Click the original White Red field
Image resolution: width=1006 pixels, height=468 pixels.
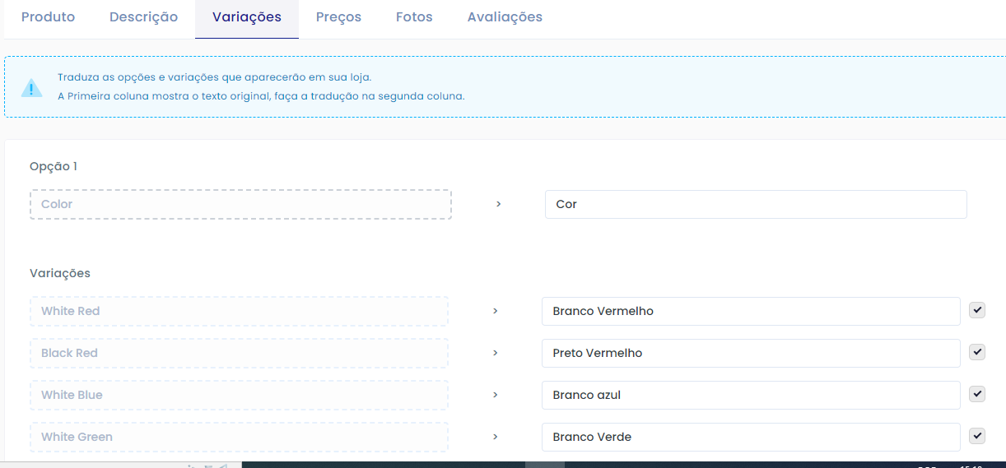tap(239, 311)
